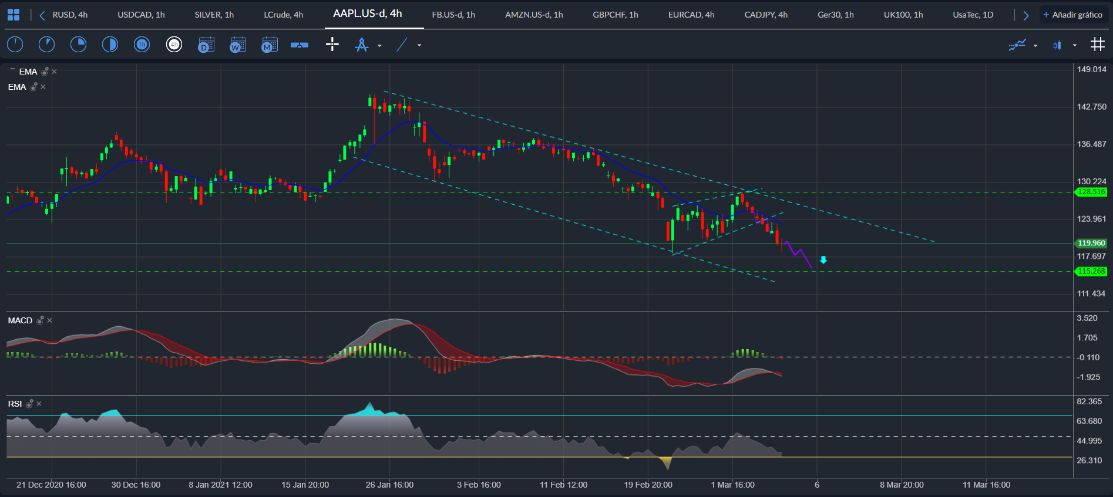Viewport: 1113px width, 497px height.
Task: Collapse the first EMA legend with the minus sign
Action: pos(12,69)
